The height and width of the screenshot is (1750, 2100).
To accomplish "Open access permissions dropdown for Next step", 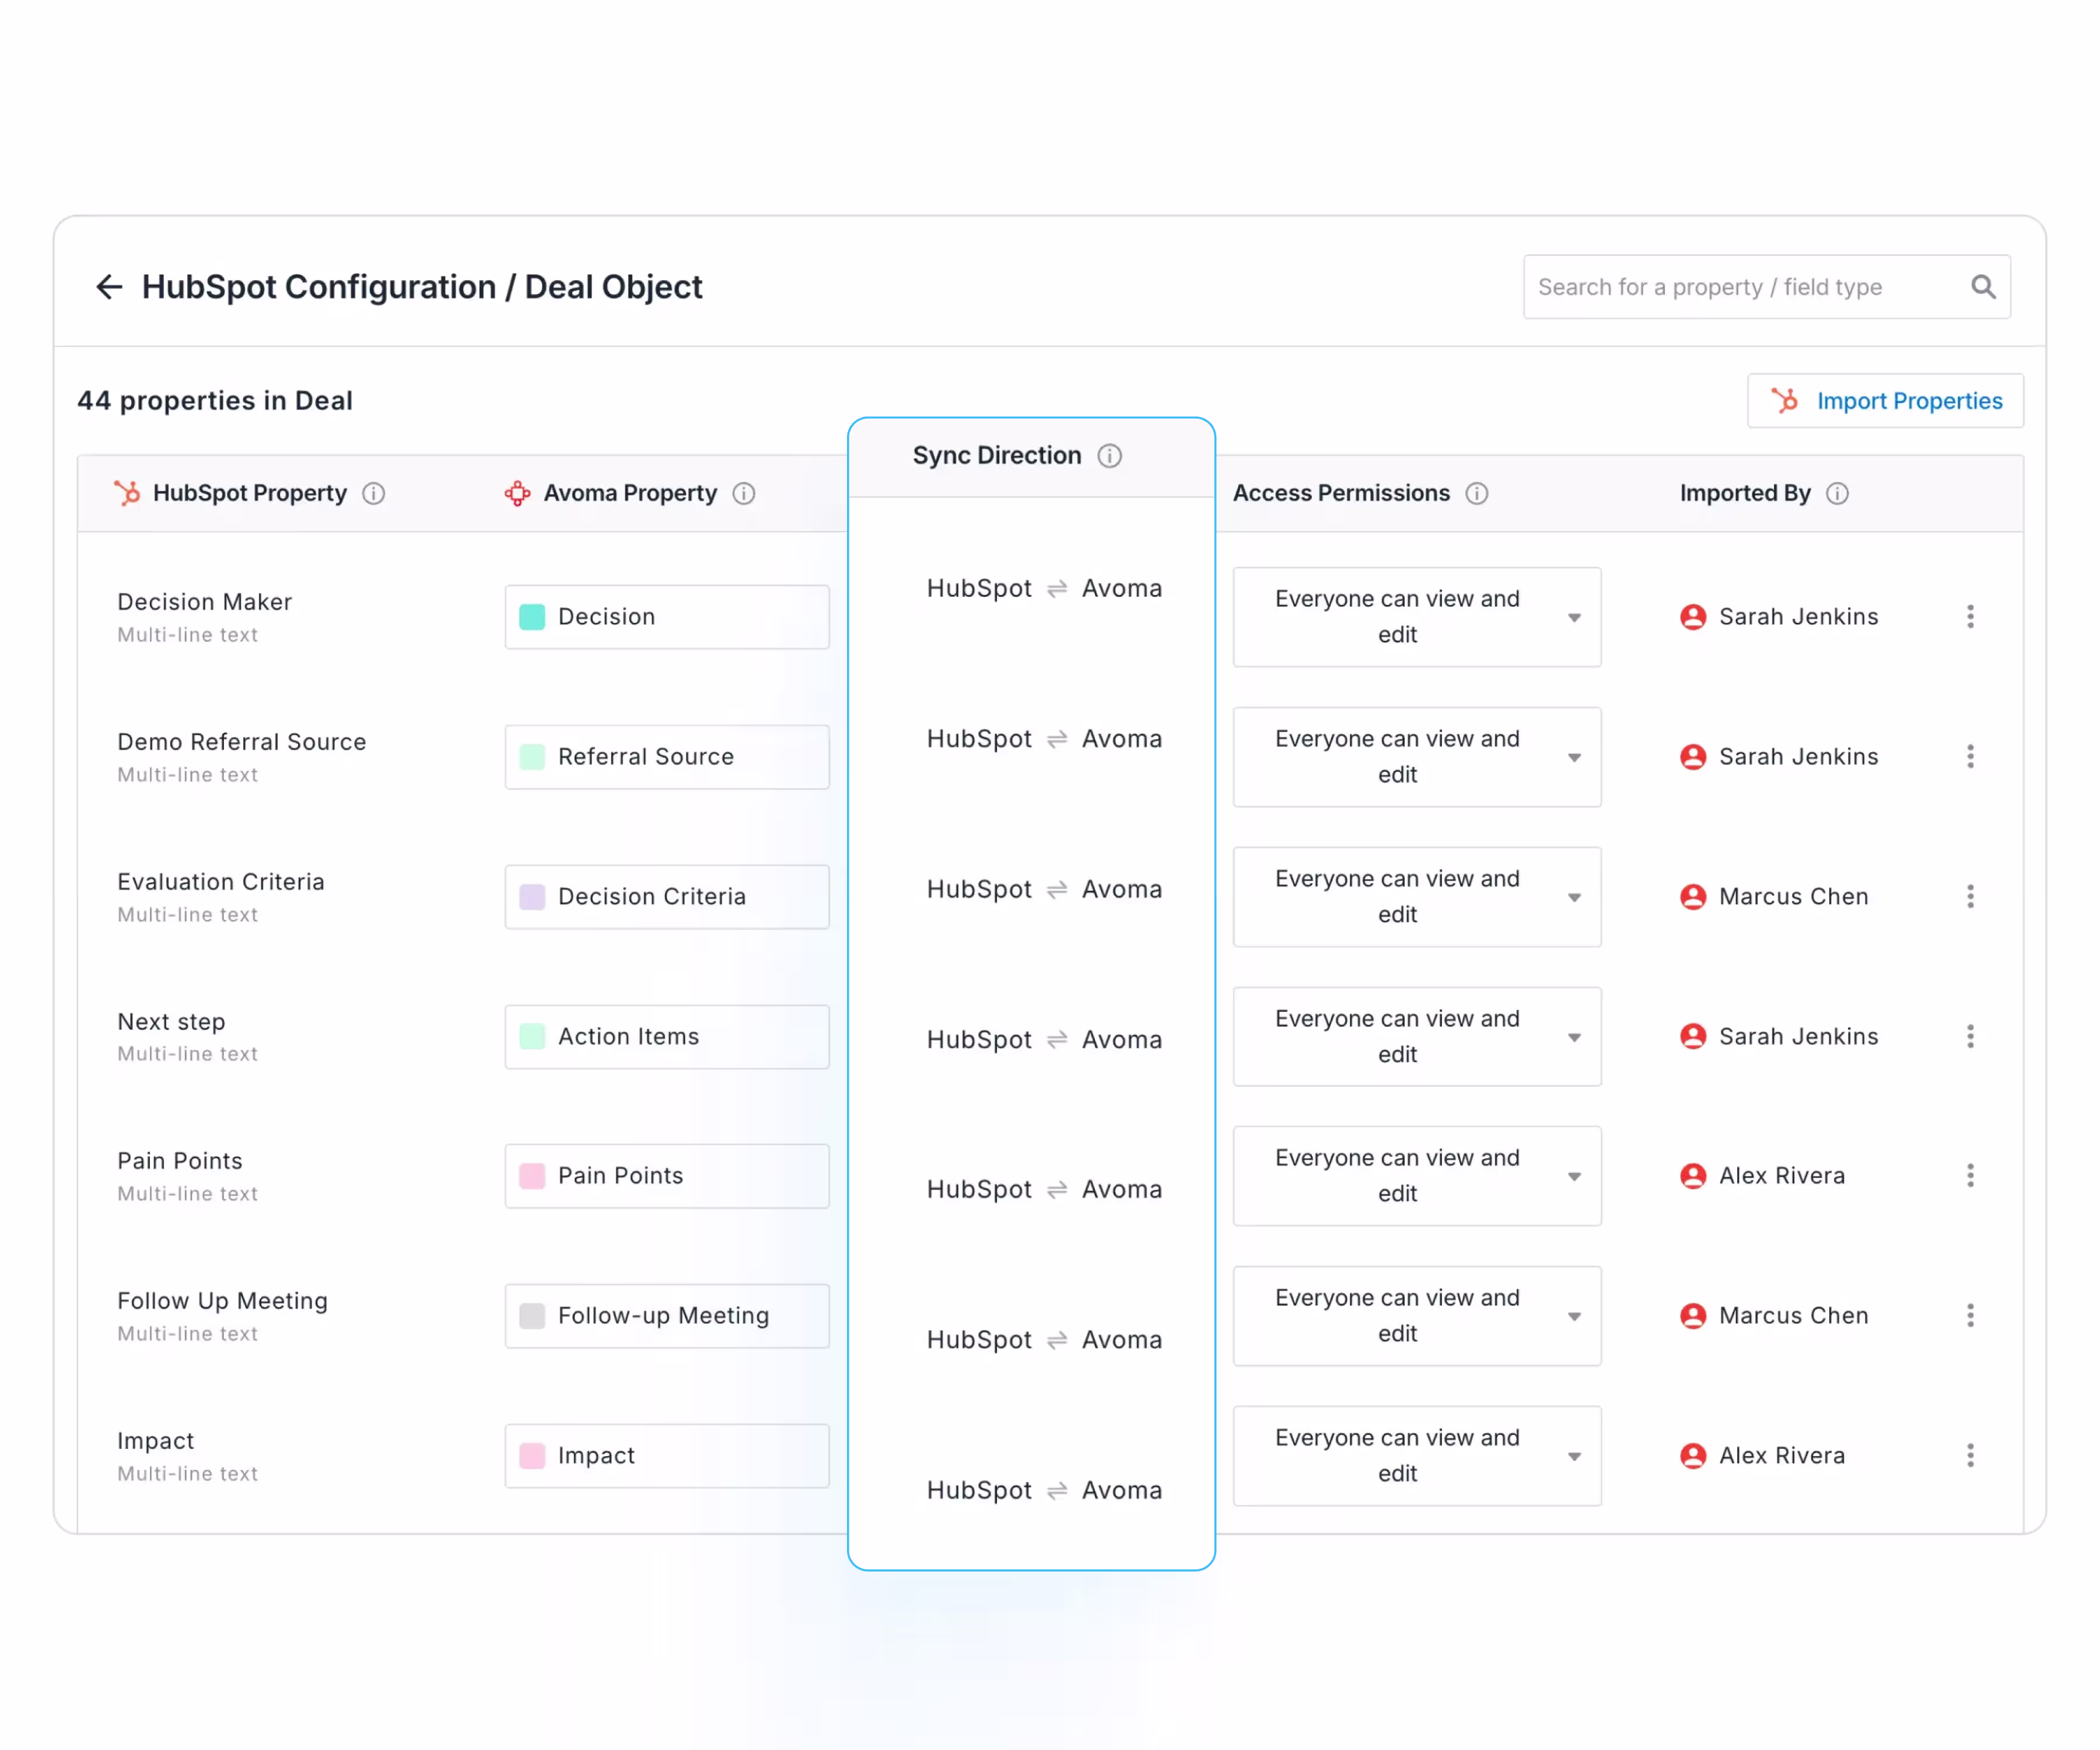I will [x=1417, y=1037].
